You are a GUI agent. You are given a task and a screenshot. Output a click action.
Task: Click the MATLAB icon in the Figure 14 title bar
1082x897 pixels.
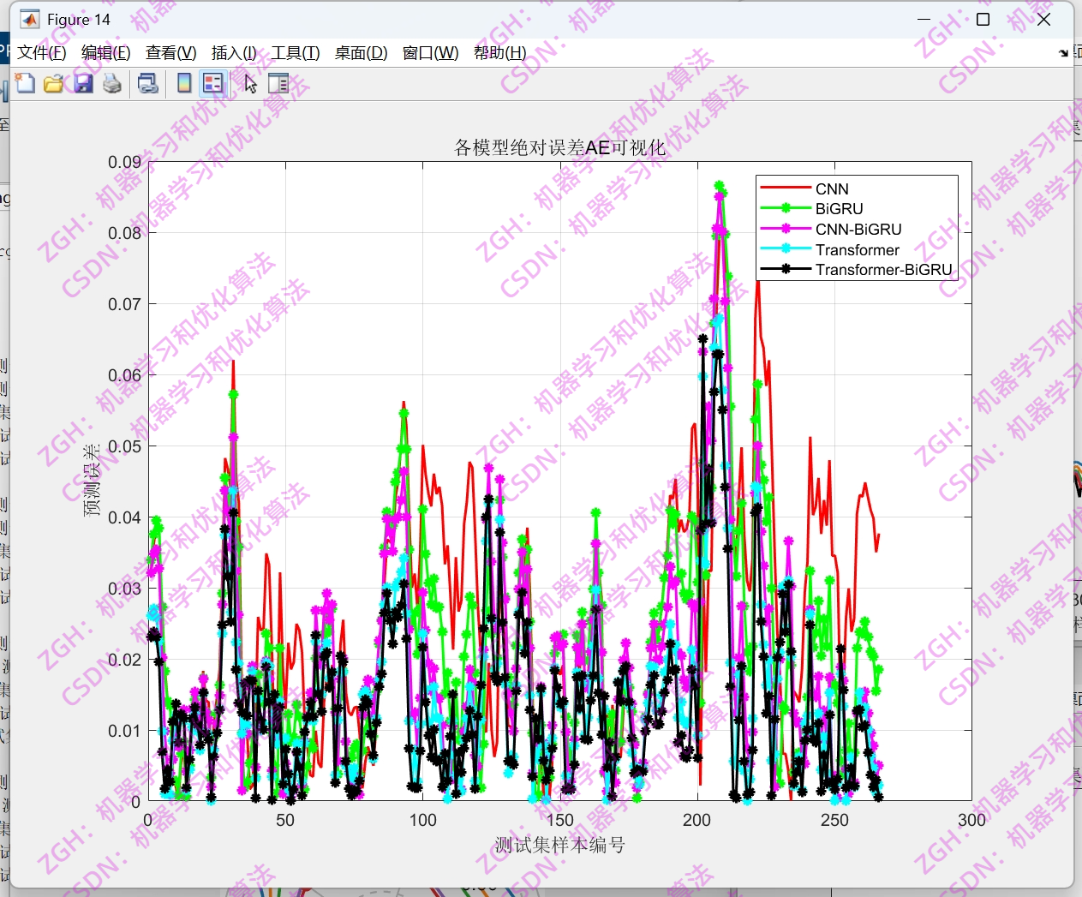[29, 18]
